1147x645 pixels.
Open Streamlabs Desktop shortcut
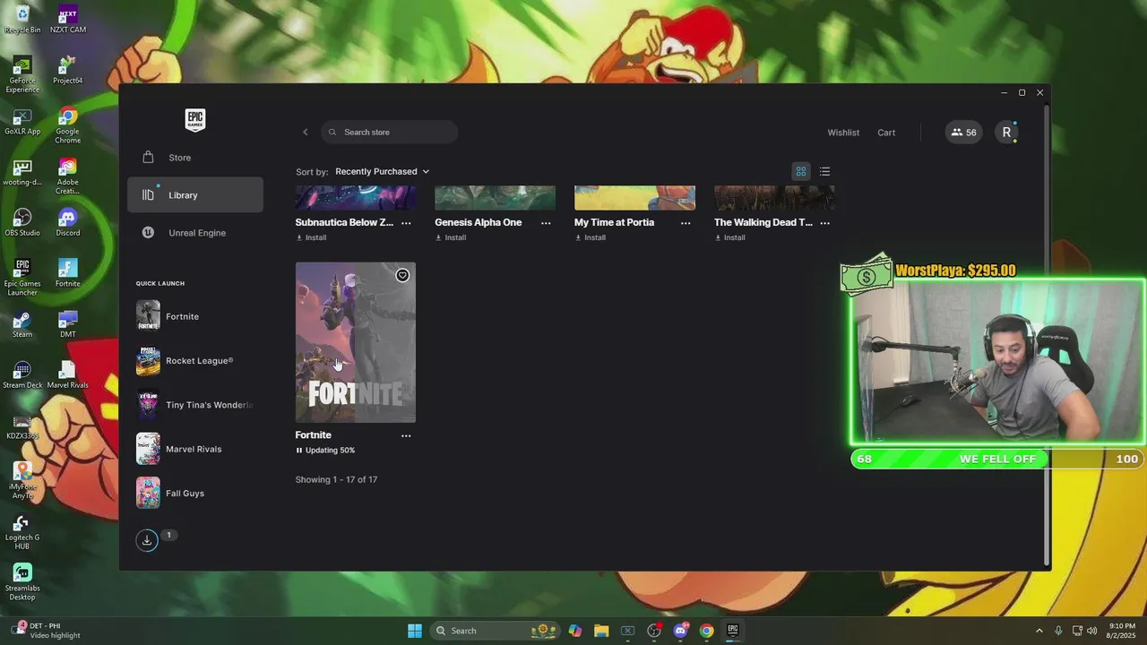click(22, 582)
